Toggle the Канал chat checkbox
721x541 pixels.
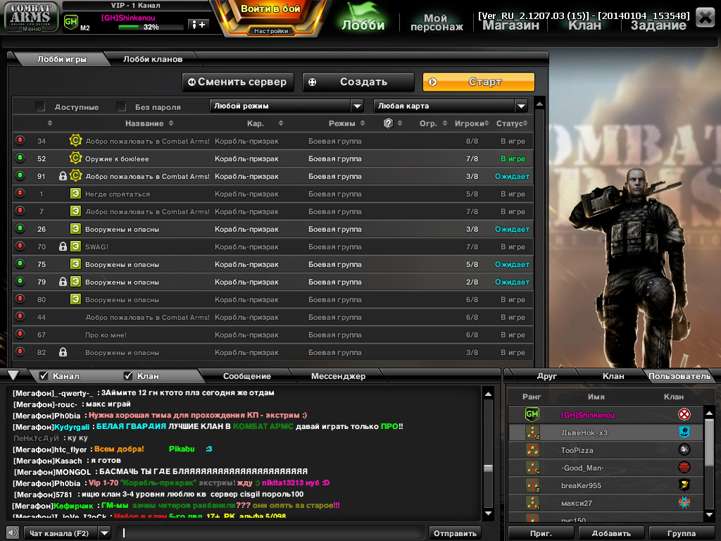[44, 376]
